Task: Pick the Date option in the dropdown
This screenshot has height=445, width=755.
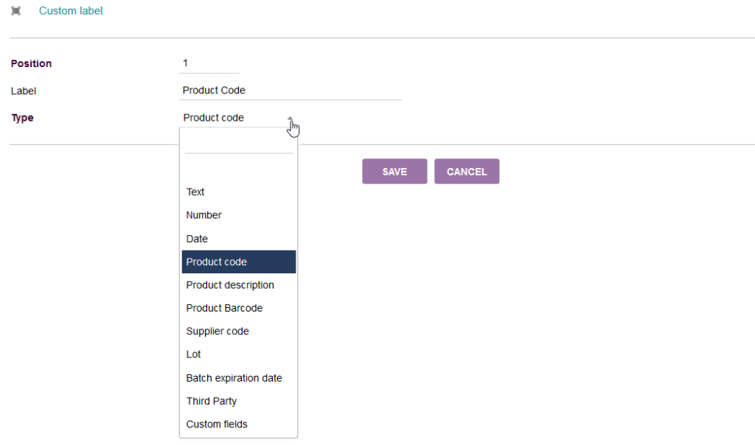Action: [198, 239]
